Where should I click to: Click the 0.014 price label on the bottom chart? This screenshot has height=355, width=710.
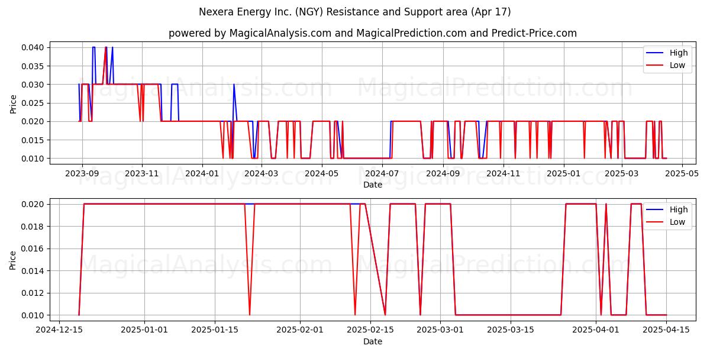tap(34, 271)
